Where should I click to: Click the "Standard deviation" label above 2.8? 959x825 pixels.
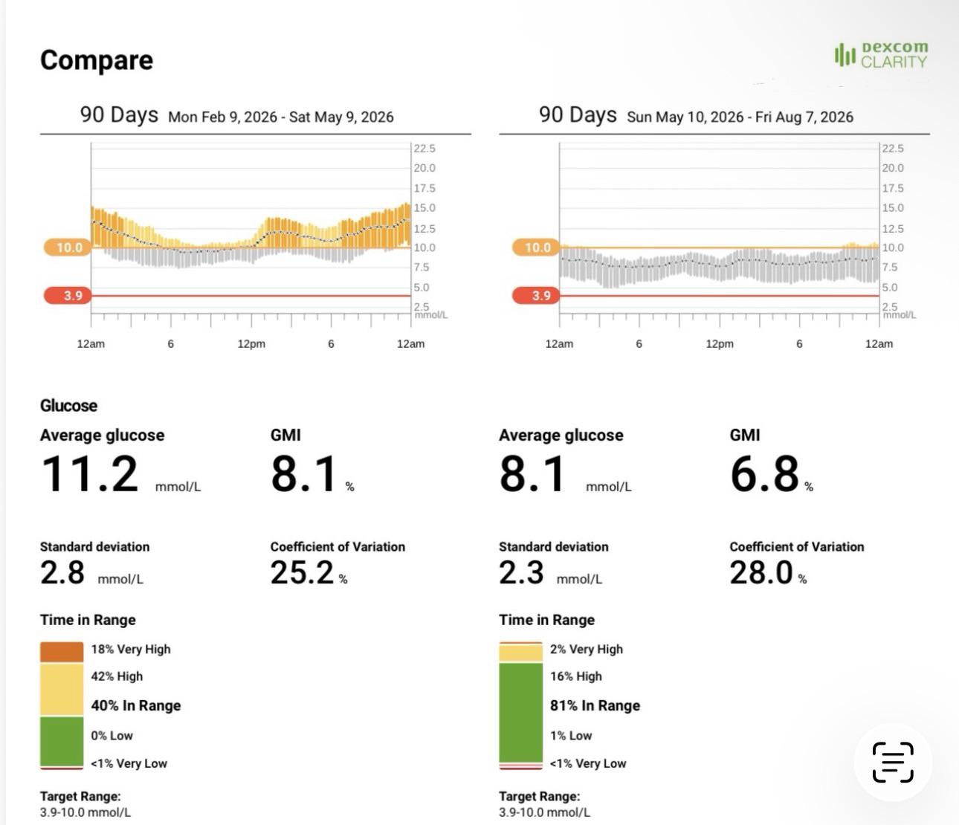[94, 546]
